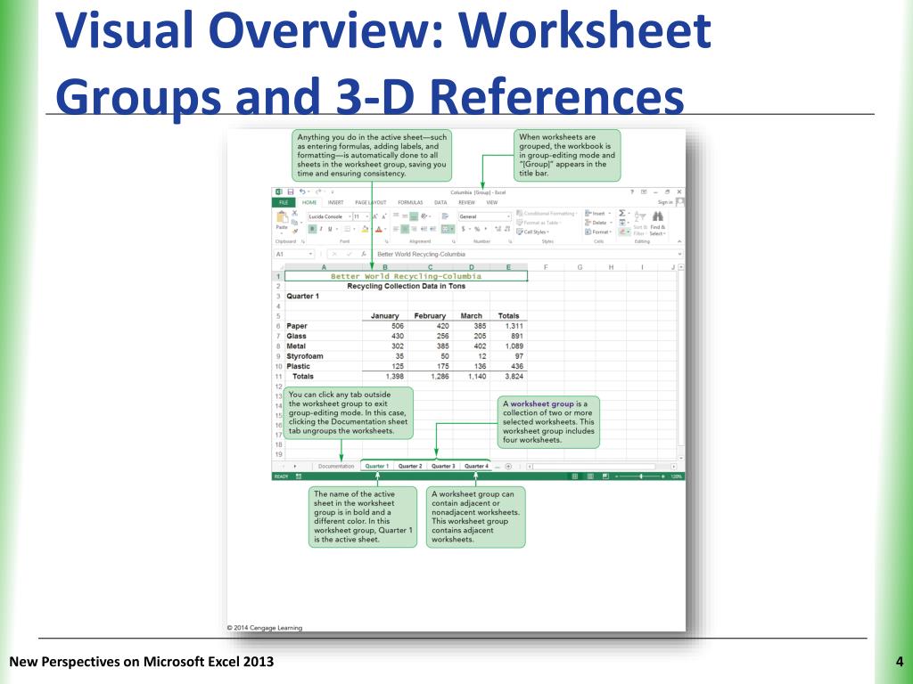This screenshot has height=684, width=913.
Task: Click the Fill Color bucket icon
Action: coord(365,229)
